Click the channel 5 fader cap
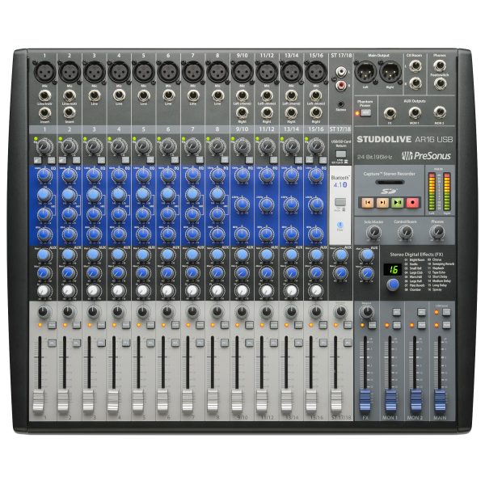The height and width of the screenshot is (485, 485). 137,402
